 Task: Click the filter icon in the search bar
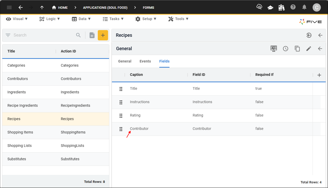8,35
